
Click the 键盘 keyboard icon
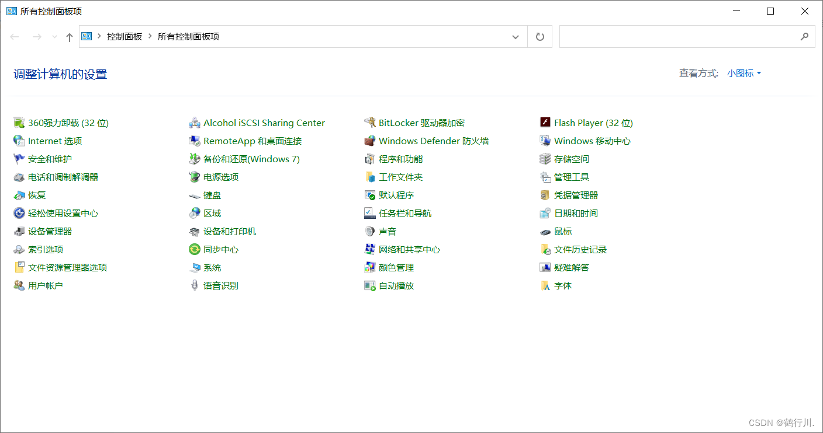(x=195, y=195)
